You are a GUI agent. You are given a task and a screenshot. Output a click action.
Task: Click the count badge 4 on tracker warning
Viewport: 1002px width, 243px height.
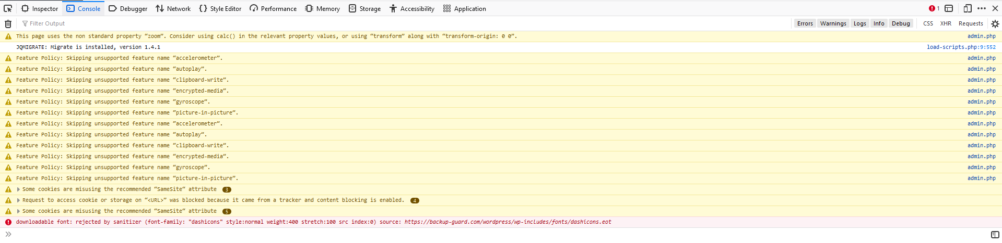pos(415,200)
